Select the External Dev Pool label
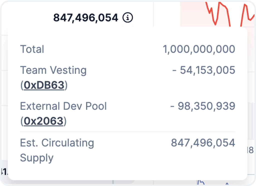The width and height of the screenshot is (256, 186). coord(63,106)
